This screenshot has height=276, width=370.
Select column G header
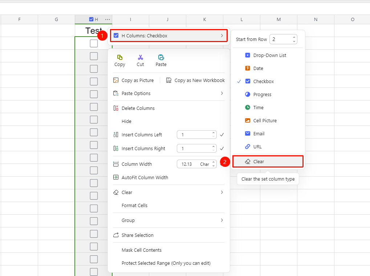point(56,19)
